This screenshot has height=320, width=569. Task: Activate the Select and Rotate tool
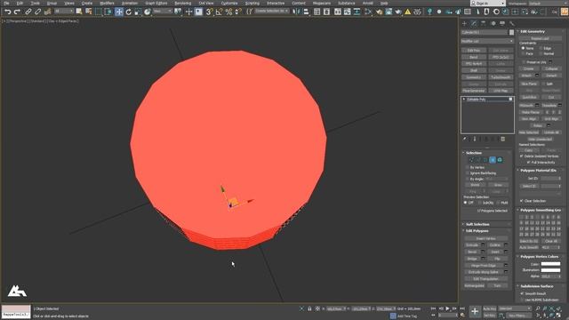[128, 12]
